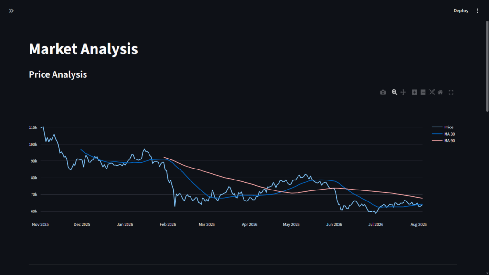Toggle the MA 90 legend entry
The width and height of the screenshot is (489, 275).
pyautogui.click(x=443, y=141)
